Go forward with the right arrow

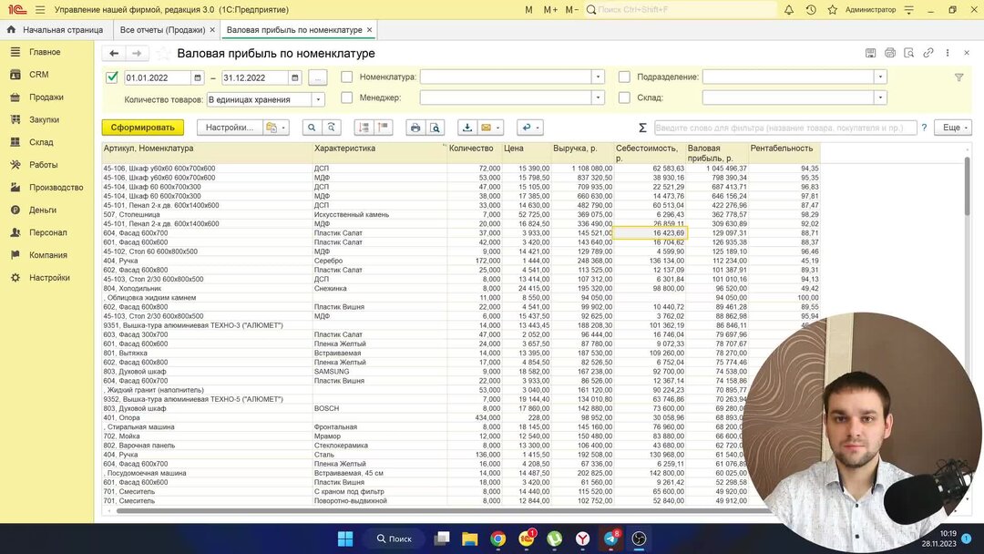tap(137, 54)
